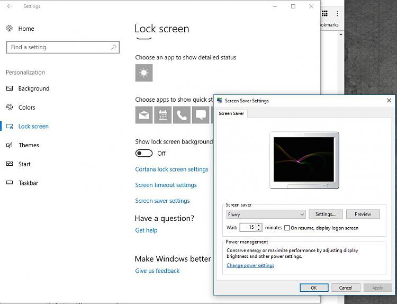Image resolution: width=397 pixels, height=304 pixels.
Task: Select Lock screen in Personalization menu
Action: pos(33,127)
